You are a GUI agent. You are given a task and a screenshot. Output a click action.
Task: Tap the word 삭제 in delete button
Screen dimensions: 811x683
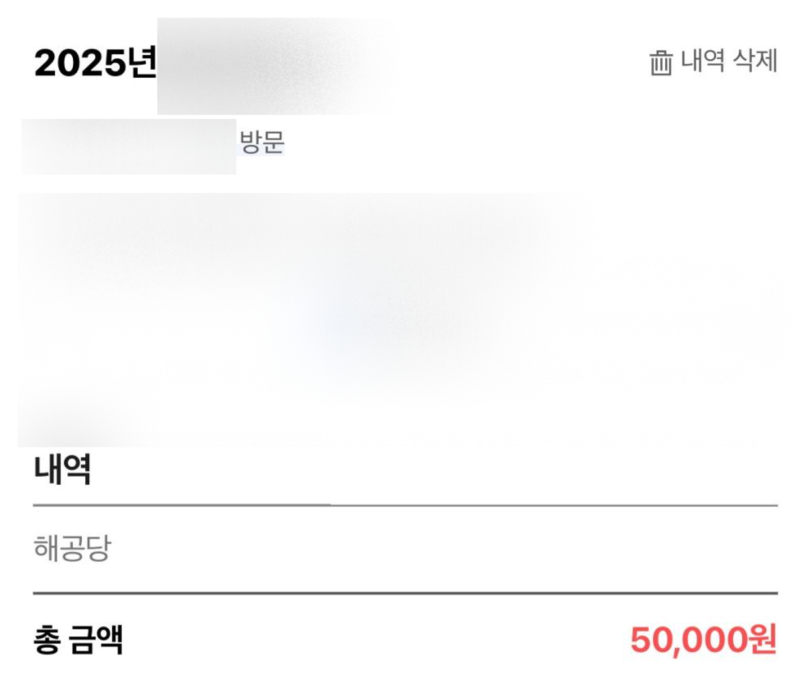[x=755, y=62]
